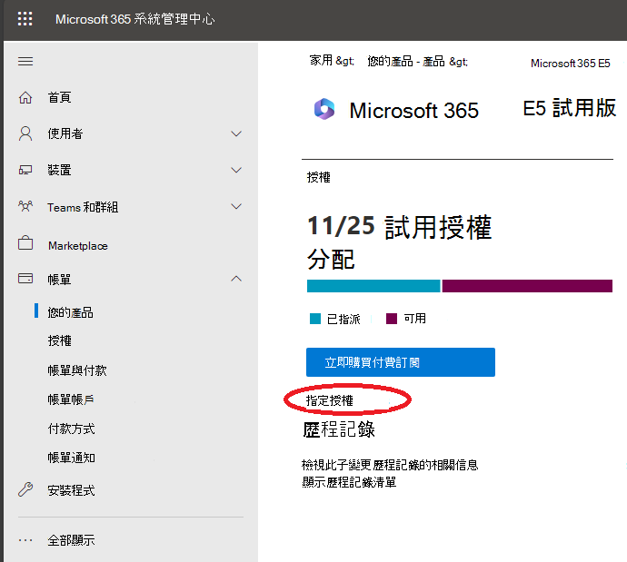Click the ellipsis icon beside 全部顯示
Image resolution: width=627 pixels, height=562 pixels.
[x=25, y=540]
